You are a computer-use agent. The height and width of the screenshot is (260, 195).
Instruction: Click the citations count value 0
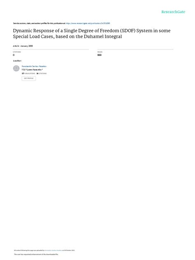pos(14,55)
